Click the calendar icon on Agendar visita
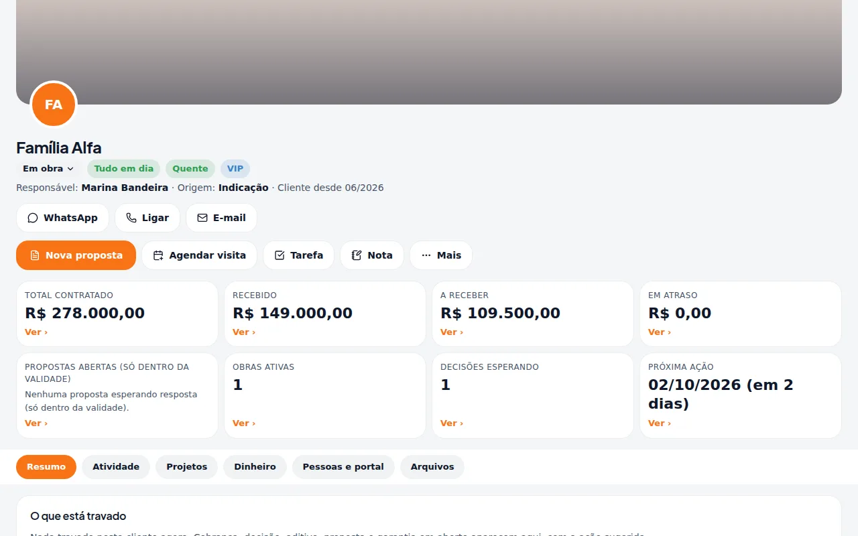858x536 pixels. coord(158,255)
